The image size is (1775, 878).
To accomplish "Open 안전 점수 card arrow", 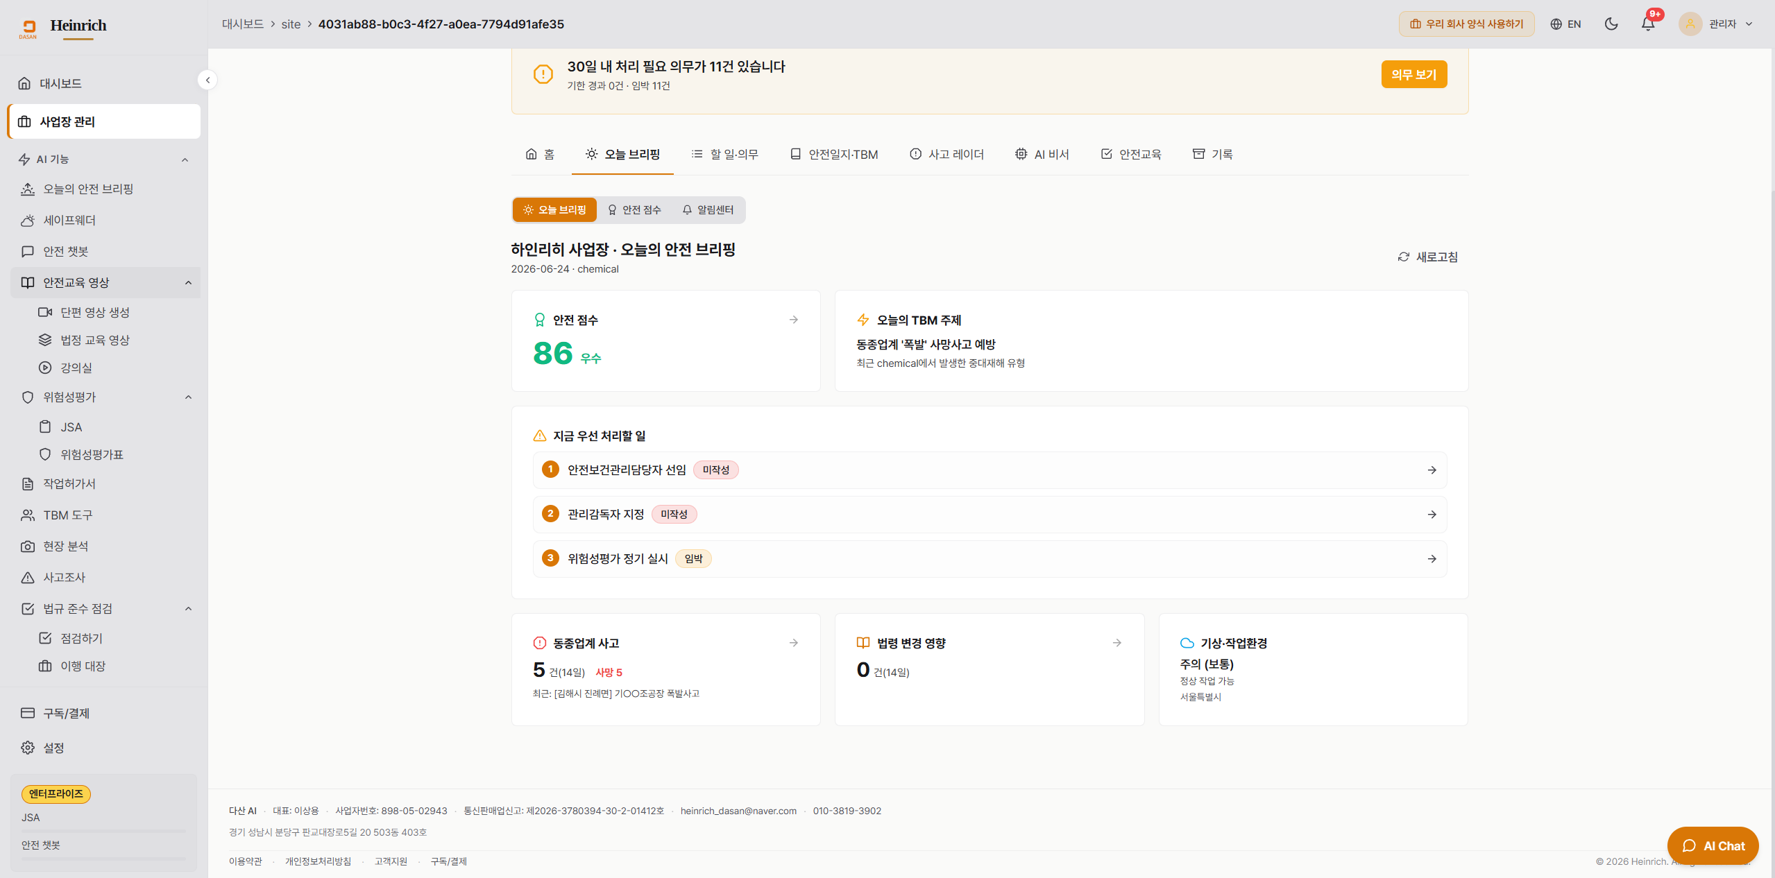I will (793, 320).
